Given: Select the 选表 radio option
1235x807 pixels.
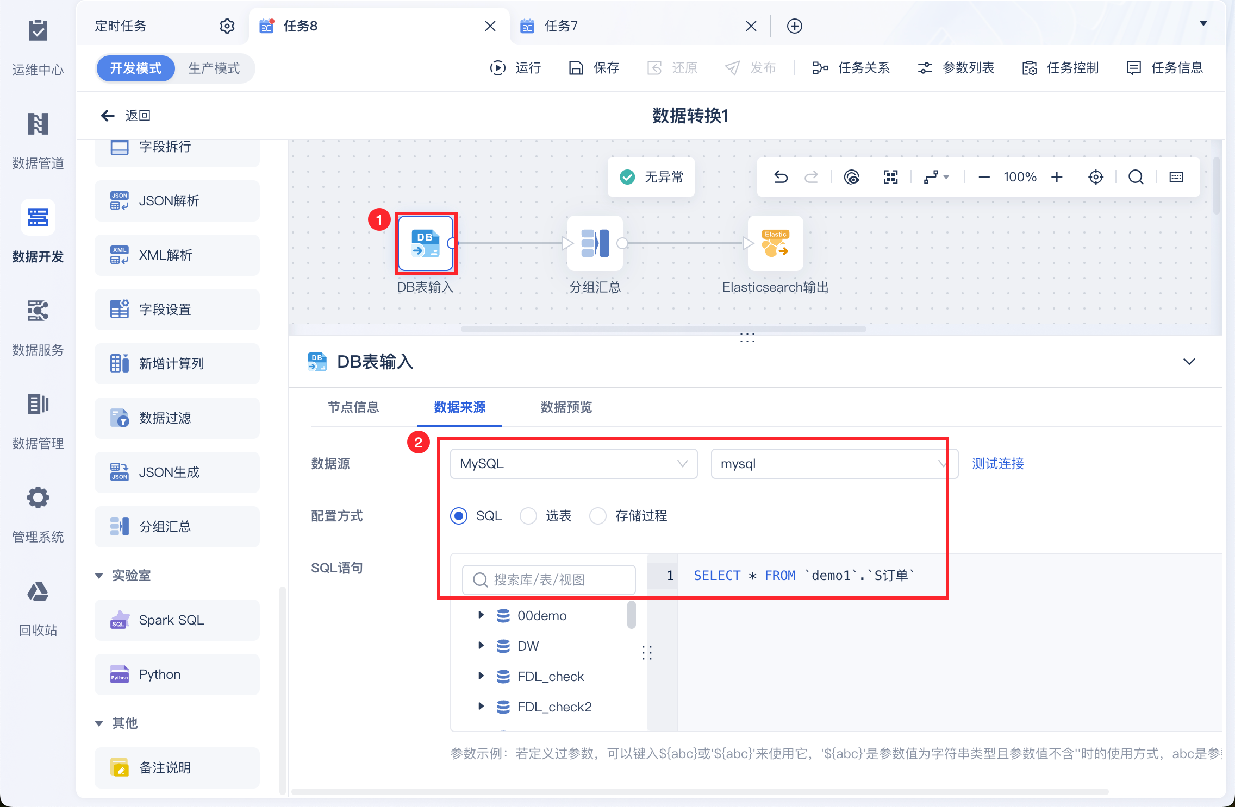Looking at the screenshot, I should tap(528, 516).
